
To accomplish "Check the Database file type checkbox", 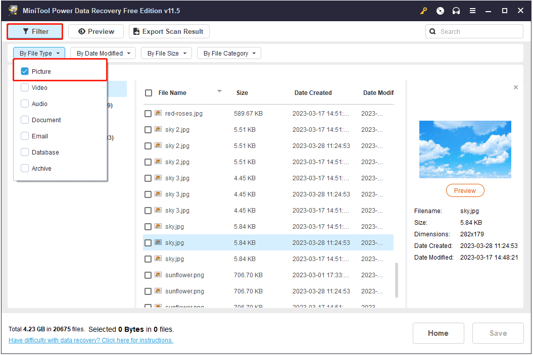I will [25, 152].
